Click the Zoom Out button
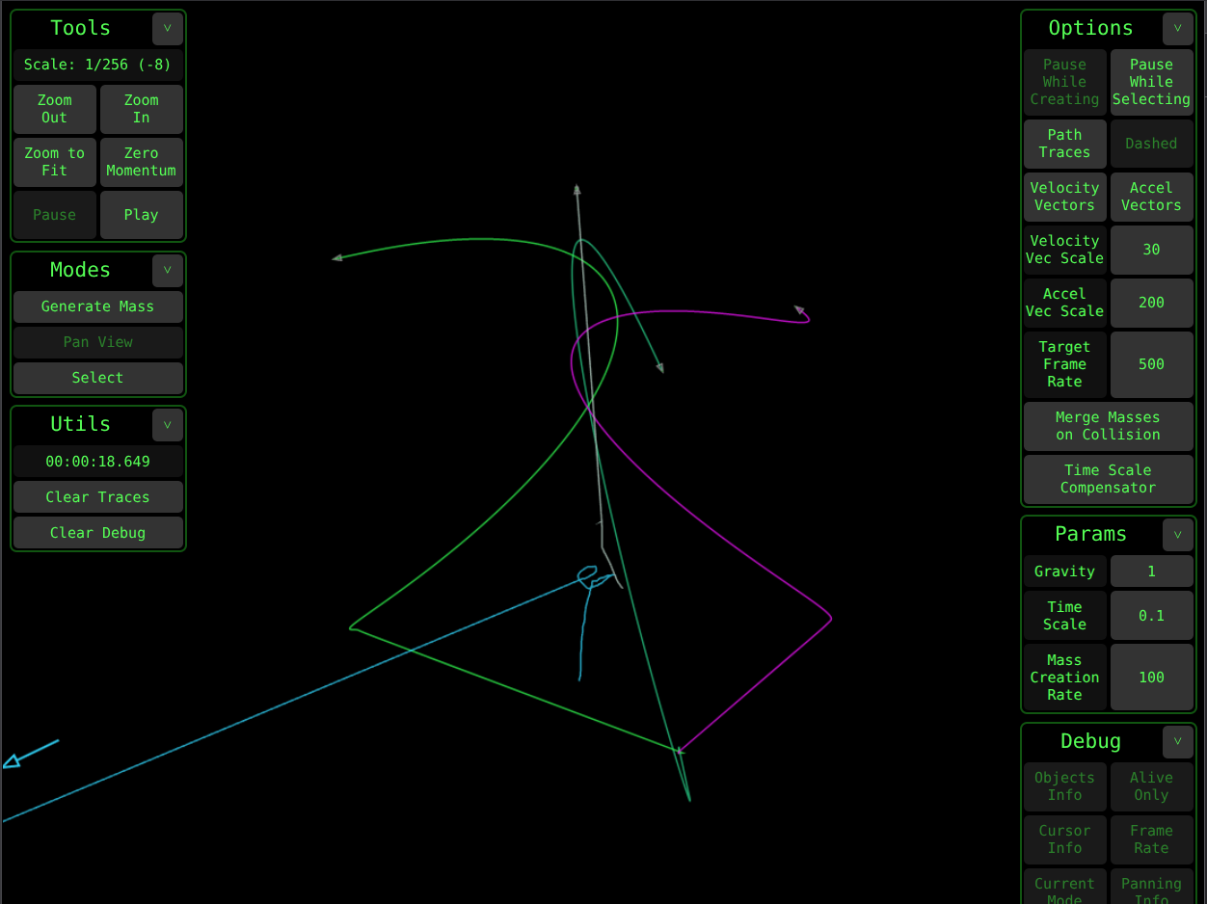 pos(55,109)
